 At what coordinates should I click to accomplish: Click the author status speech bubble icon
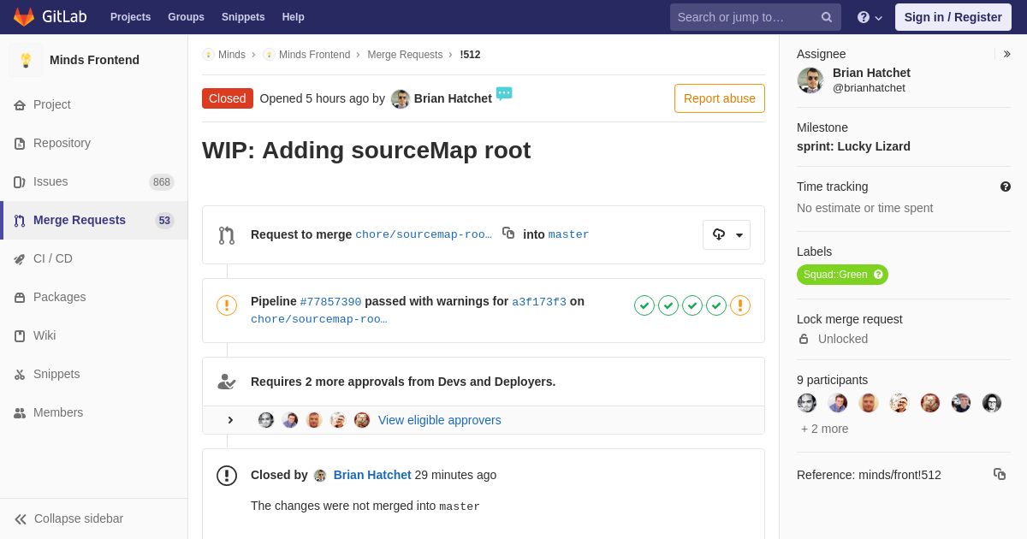click(x=504, y=93)
